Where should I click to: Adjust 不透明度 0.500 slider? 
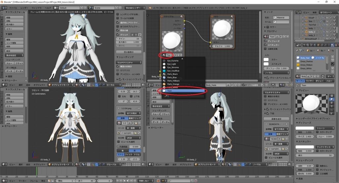point(129,147)
